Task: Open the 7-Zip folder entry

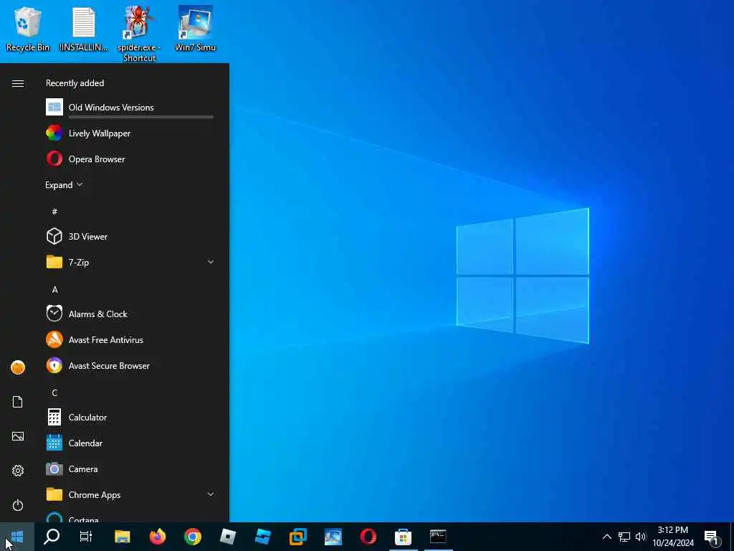Action: coord(130,262)
